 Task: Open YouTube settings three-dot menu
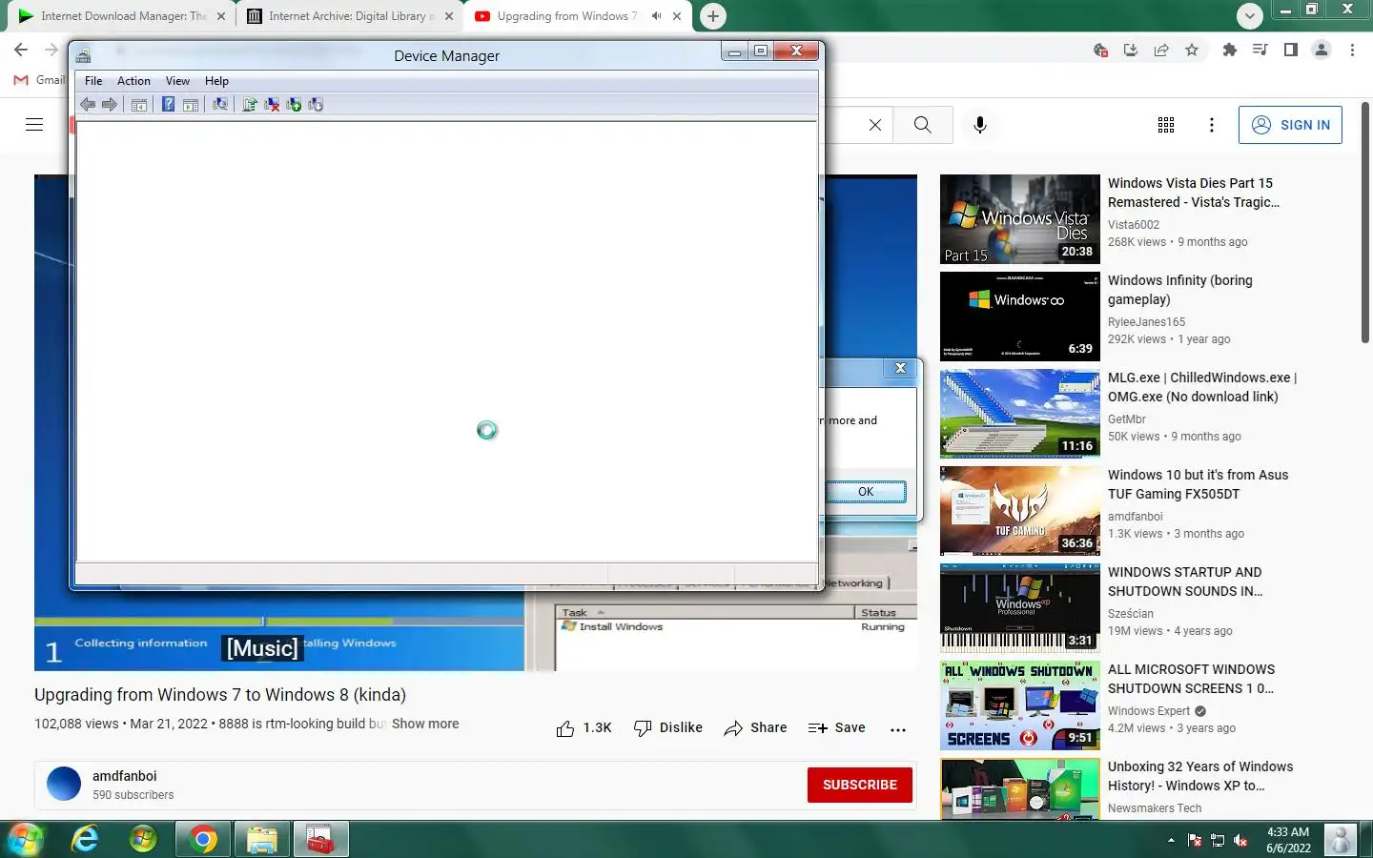(1211, 125)
